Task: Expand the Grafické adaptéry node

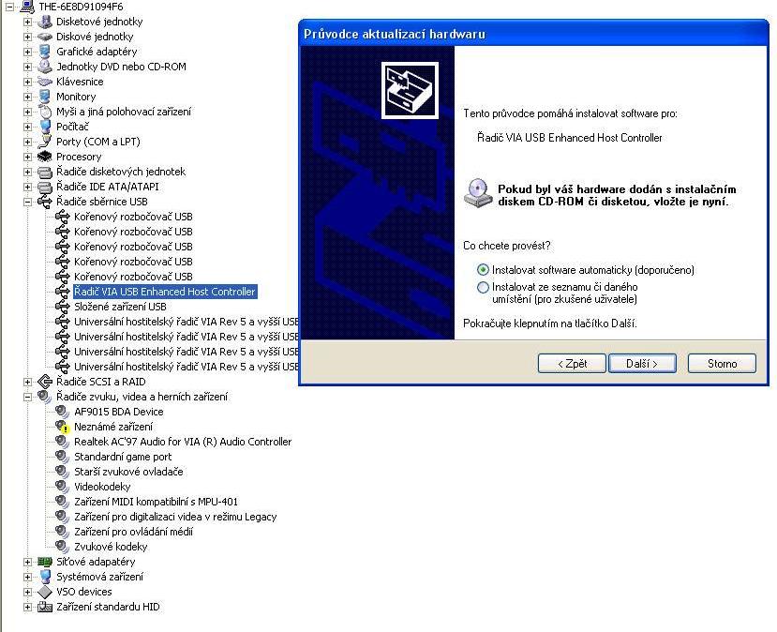Action: [x=27, y=52]
